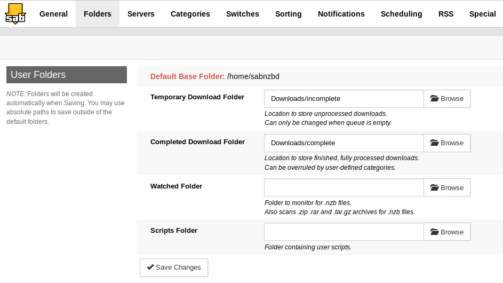Open the Categories tab
Screen dimensions: 503x283
point(190,14)
